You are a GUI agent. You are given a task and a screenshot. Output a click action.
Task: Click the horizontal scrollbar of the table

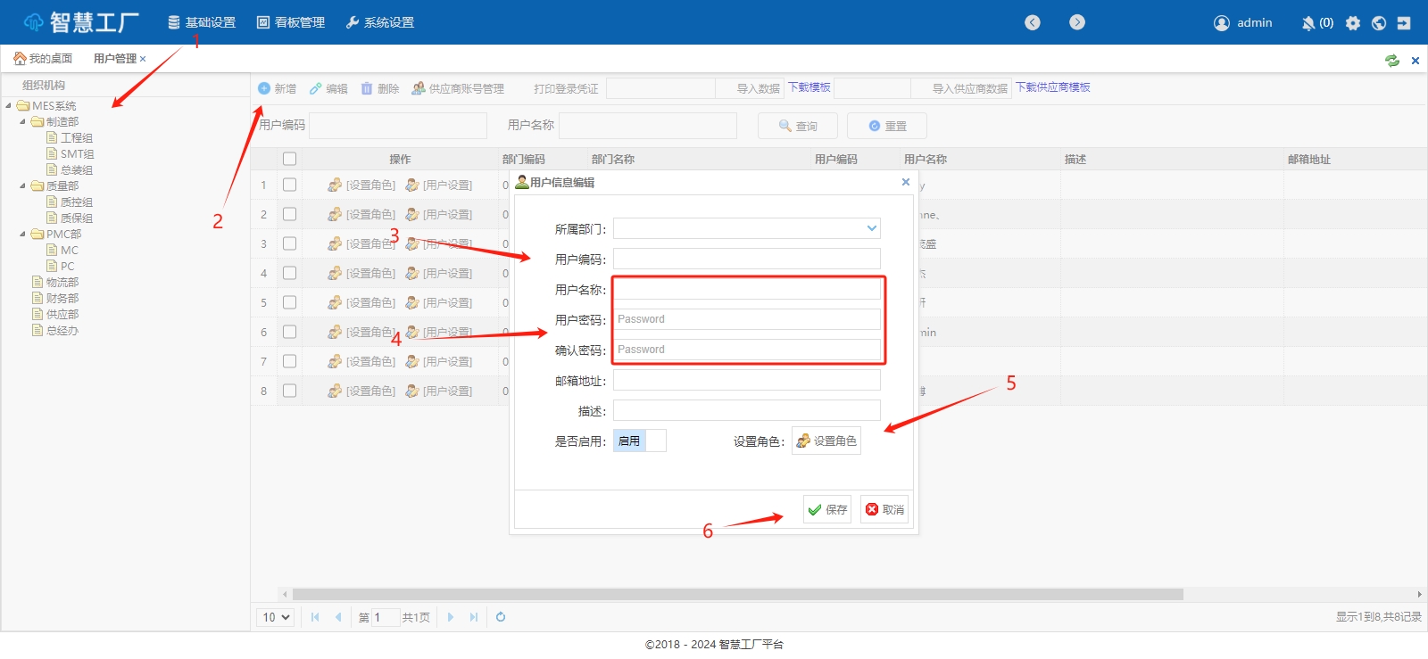tap(737, 594)
